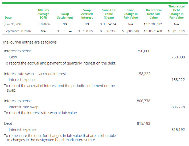Screen dimensions: 189x146
Task: Select the Swap Fair Value (Clean) header
Action: pyautogui.click(x=108, y=14)
